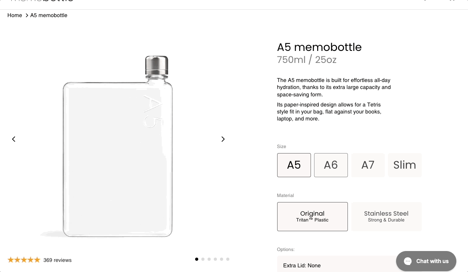The height and width of the screenshot is (272, 468).
Task: Jump to the second carousel dot
Action: (x=203, y=259)
